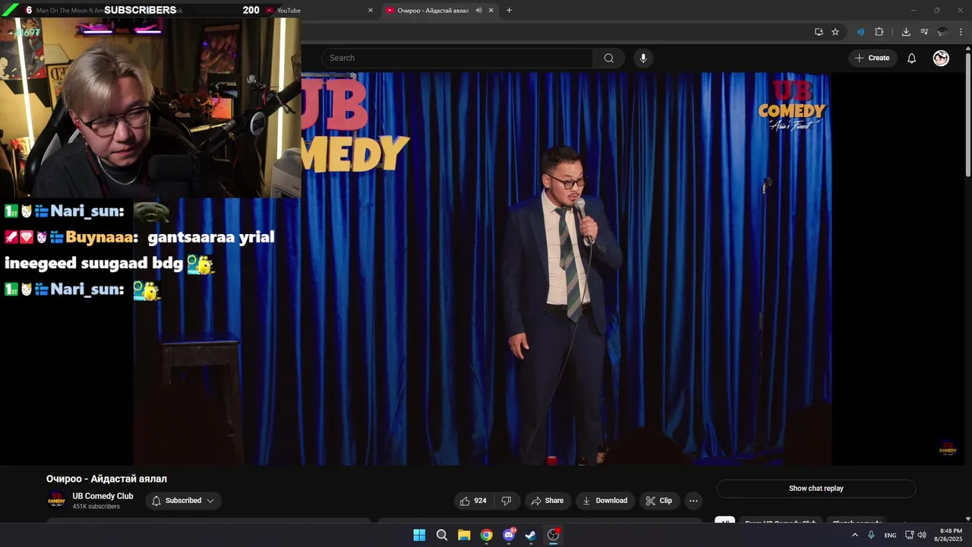972x547 pixels.
Task: Like the video with 924 likes
Action: click(474, 501)
